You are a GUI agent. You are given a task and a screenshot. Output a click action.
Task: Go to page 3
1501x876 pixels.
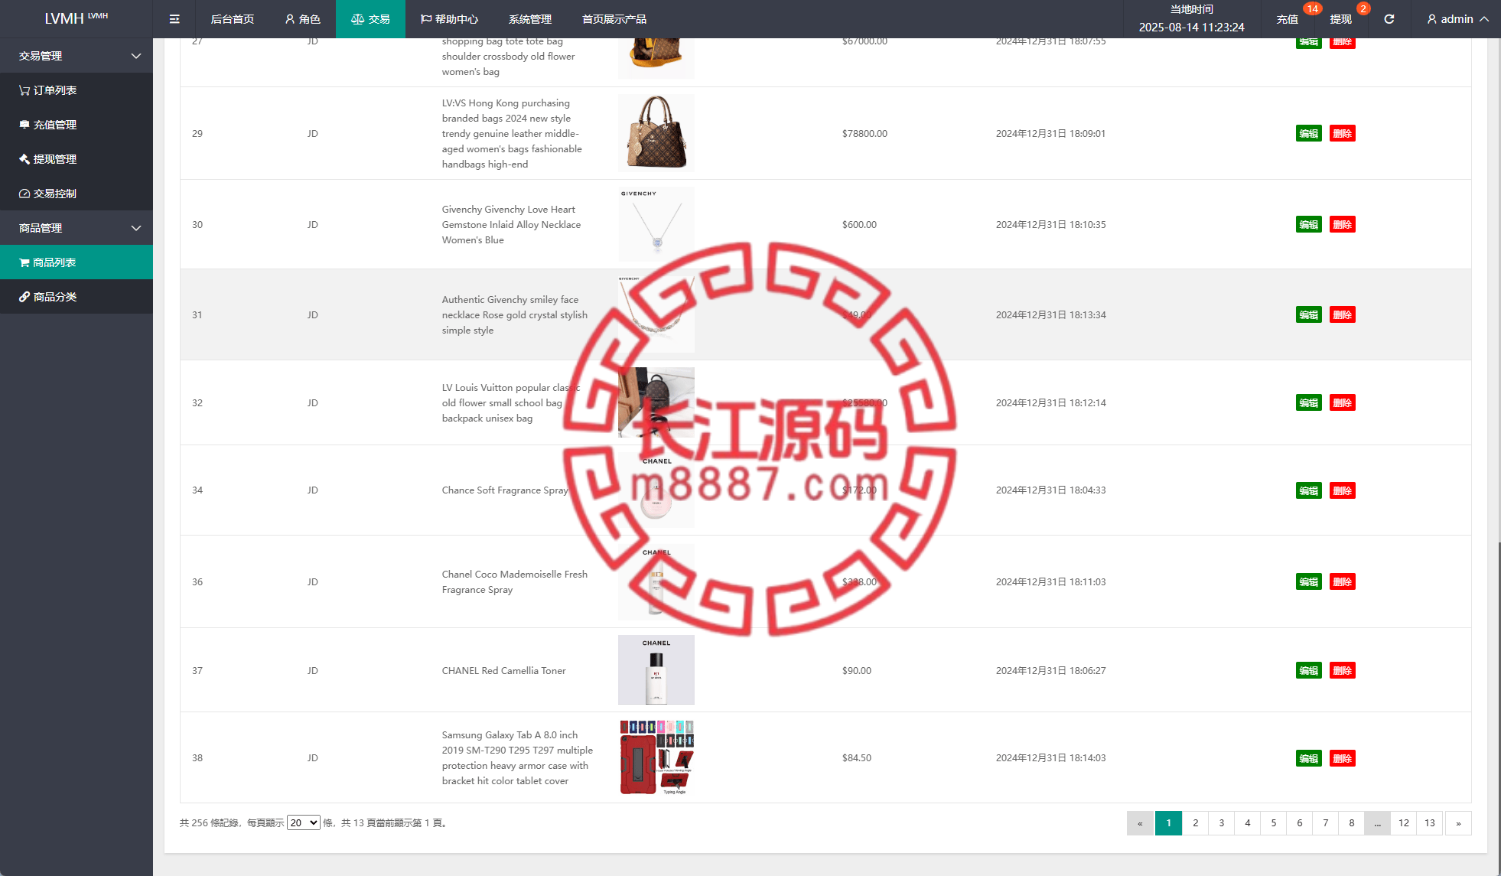1222,823
